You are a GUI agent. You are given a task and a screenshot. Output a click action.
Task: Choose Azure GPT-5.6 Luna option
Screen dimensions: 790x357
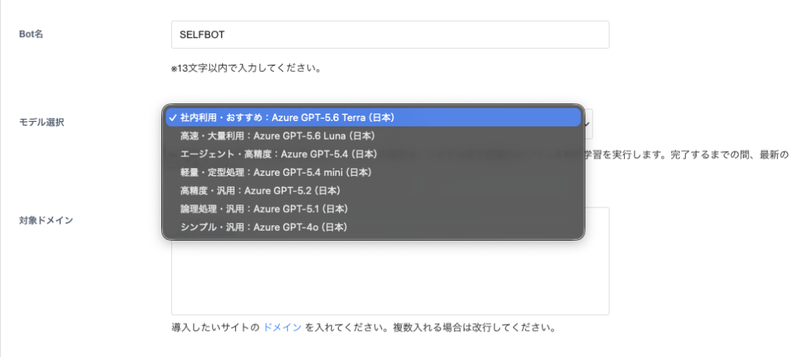tap(373, 136)
